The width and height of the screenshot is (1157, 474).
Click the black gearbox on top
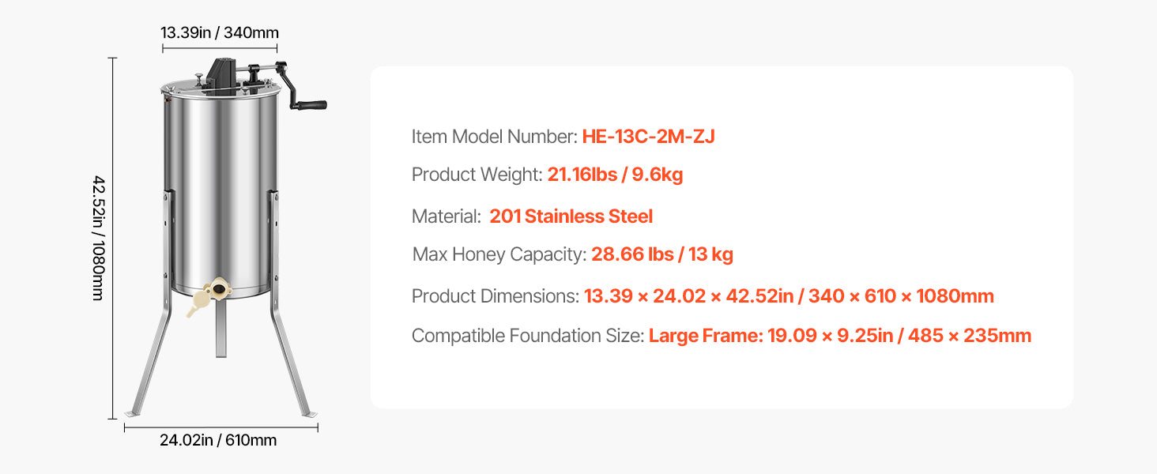tap(220, 77)
